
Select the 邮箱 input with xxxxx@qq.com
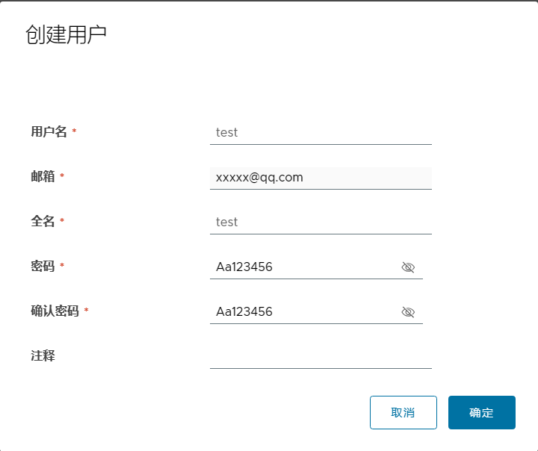click(x=321, y=178)
